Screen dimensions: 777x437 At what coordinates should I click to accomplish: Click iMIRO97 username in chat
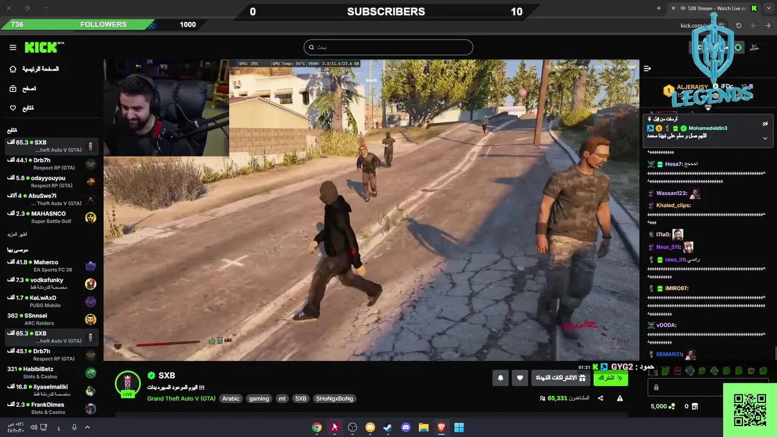tap(676, 288)
